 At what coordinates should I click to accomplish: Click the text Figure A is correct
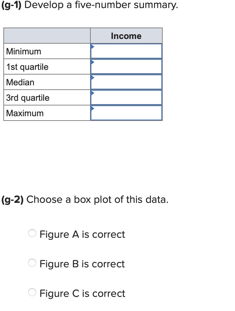tap(82, 234)
